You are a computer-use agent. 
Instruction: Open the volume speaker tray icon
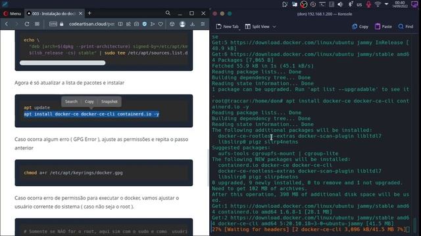pos(340,5)
